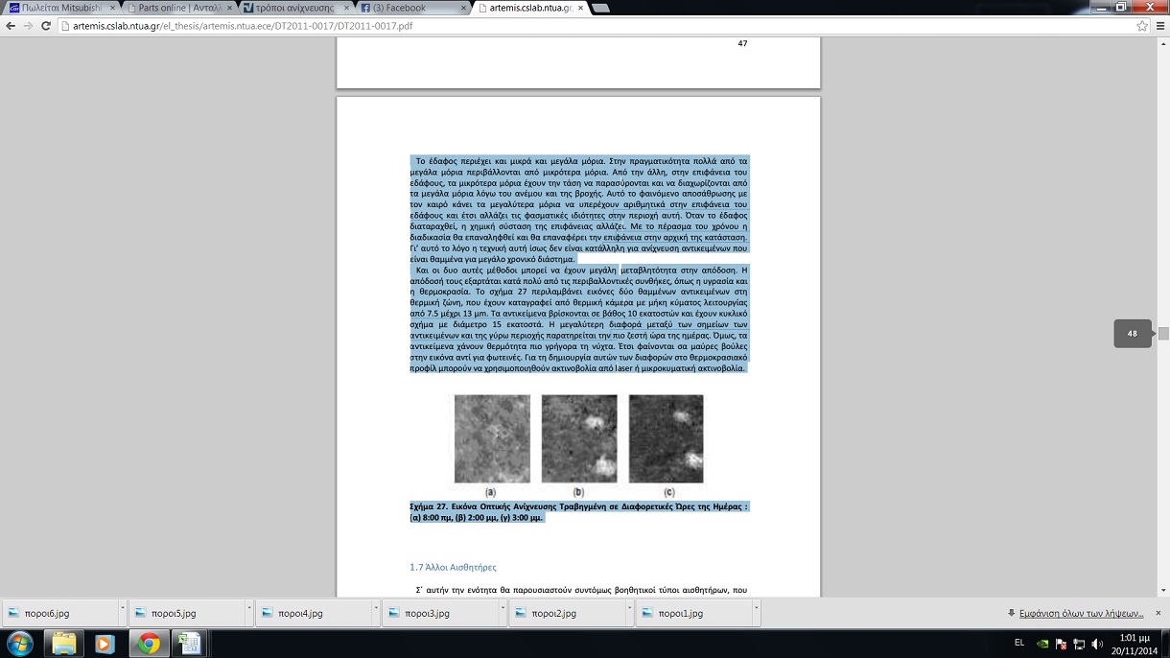Viewport: 1170px width, 658px height.
Task: Switch to the Πωλείται Mitsubishi tab
Action: click(58, 8)
